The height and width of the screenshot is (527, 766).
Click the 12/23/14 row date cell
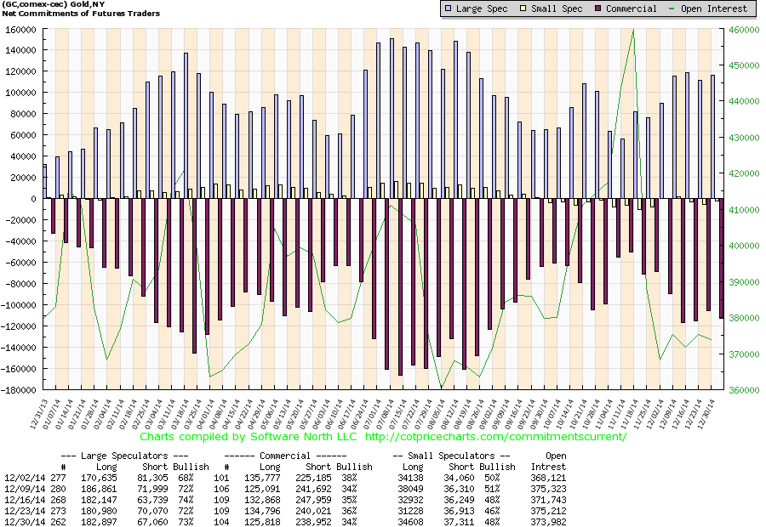coord(25,511)
